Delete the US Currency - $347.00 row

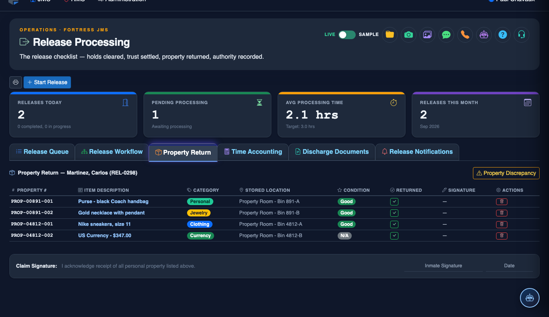point(502,236)
